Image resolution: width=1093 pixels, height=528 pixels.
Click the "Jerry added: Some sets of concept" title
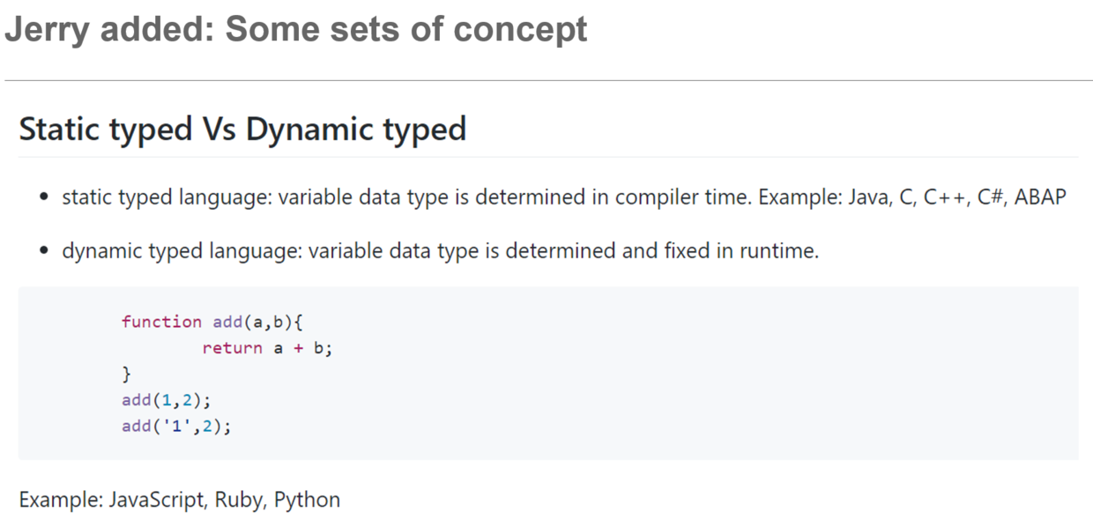click(295, 29)
